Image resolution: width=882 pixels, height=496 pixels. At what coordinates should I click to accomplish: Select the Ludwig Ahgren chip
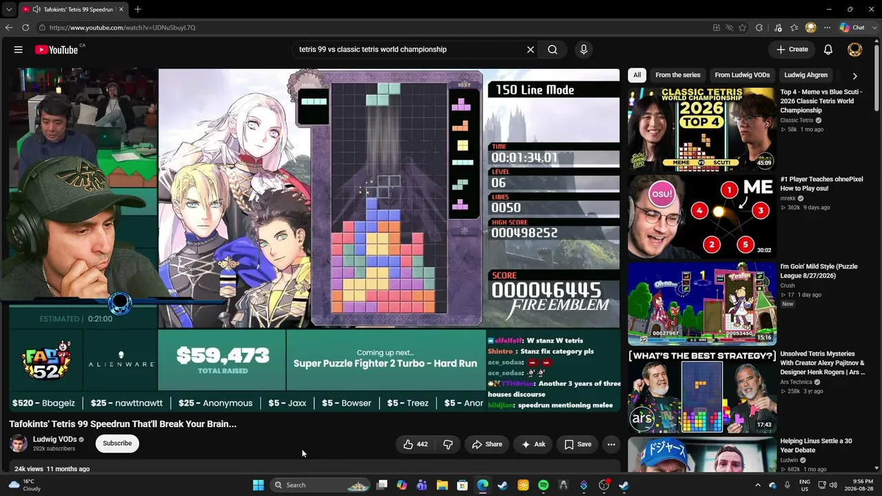tap(806, 75)
